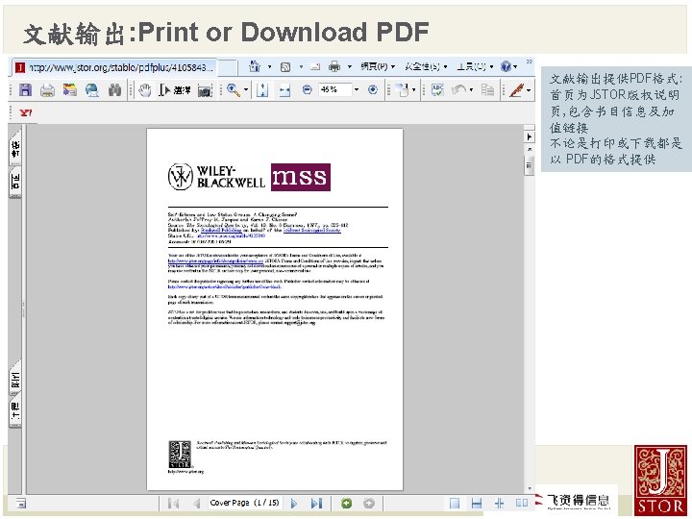Open the lower attachments side panel tab
692x519 pixels.
click(15, 379)
